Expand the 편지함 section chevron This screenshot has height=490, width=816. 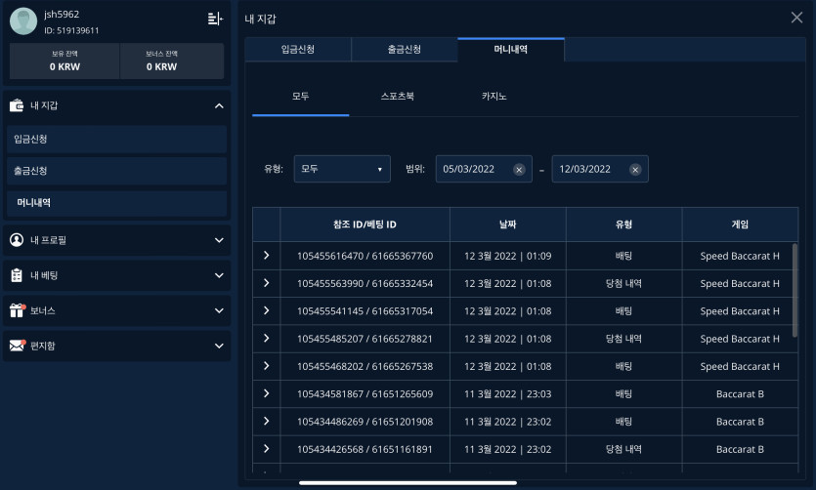[219, 346]
